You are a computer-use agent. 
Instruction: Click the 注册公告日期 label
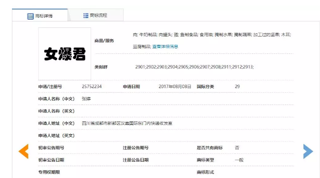tap(136, 160)
